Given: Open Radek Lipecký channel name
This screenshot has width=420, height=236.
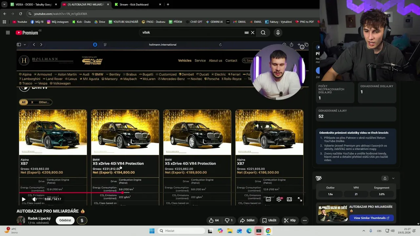Looking at the screenshot, I should (39, 218).
